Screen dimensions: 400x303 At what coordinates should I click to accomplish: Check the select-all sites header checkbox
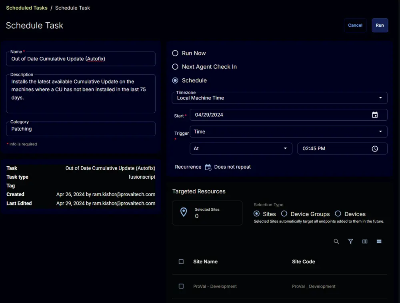181,262
